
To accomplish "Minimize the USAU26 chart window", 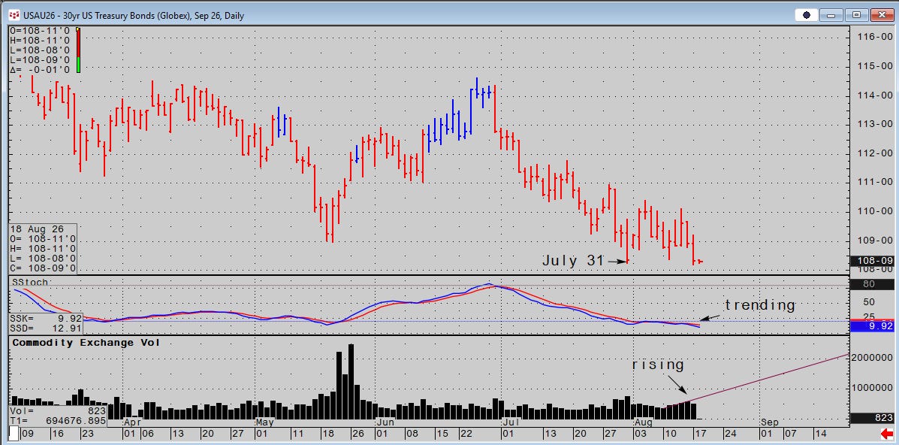I will (832, 16).
